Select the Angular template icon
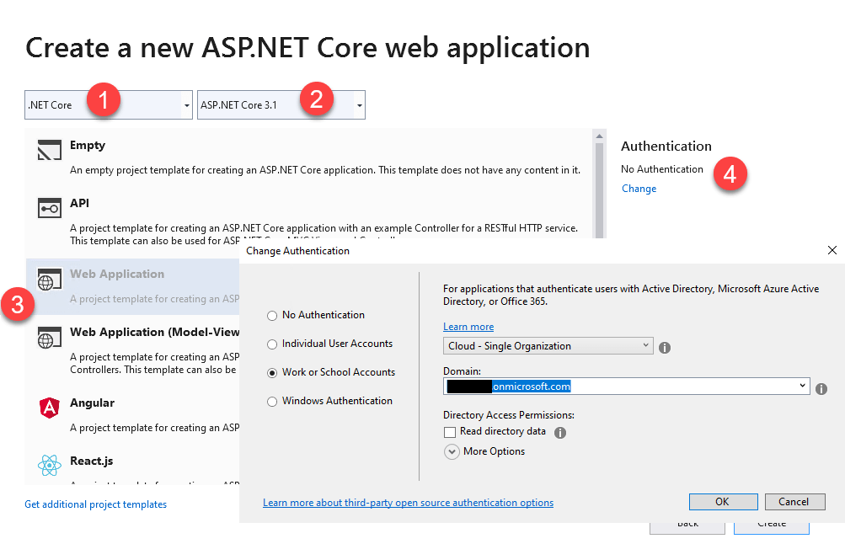 pyautogui.click(x=50, y=408)
